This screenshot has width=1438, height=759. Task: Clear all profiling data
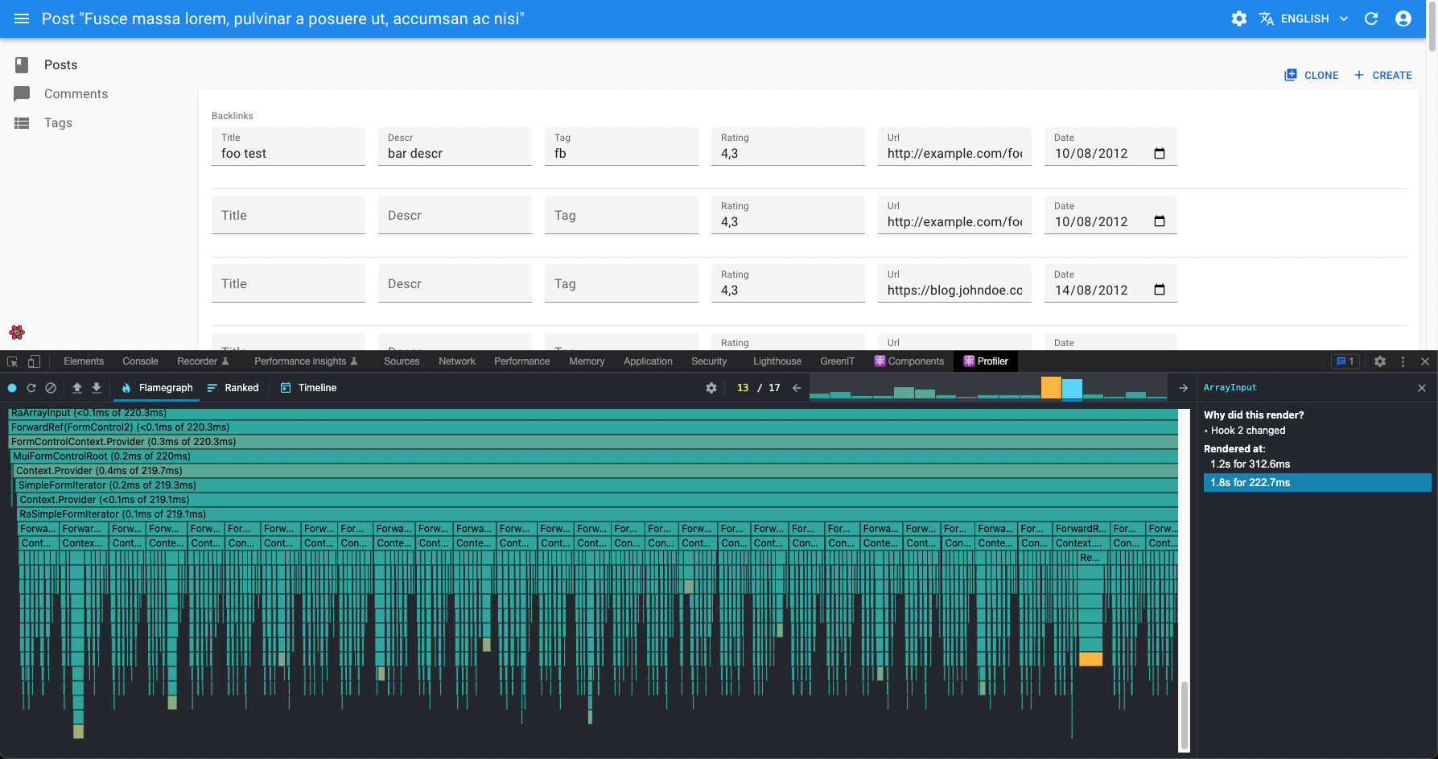[x=51, y=387]
